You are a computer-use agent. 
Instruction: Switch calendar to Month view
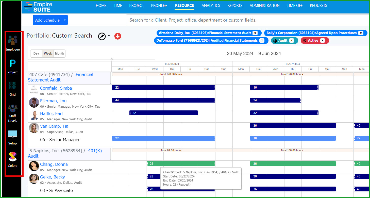click(x=59, y=54)
